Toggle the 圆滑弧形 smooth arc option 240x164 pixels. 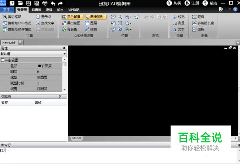point(95,17)
